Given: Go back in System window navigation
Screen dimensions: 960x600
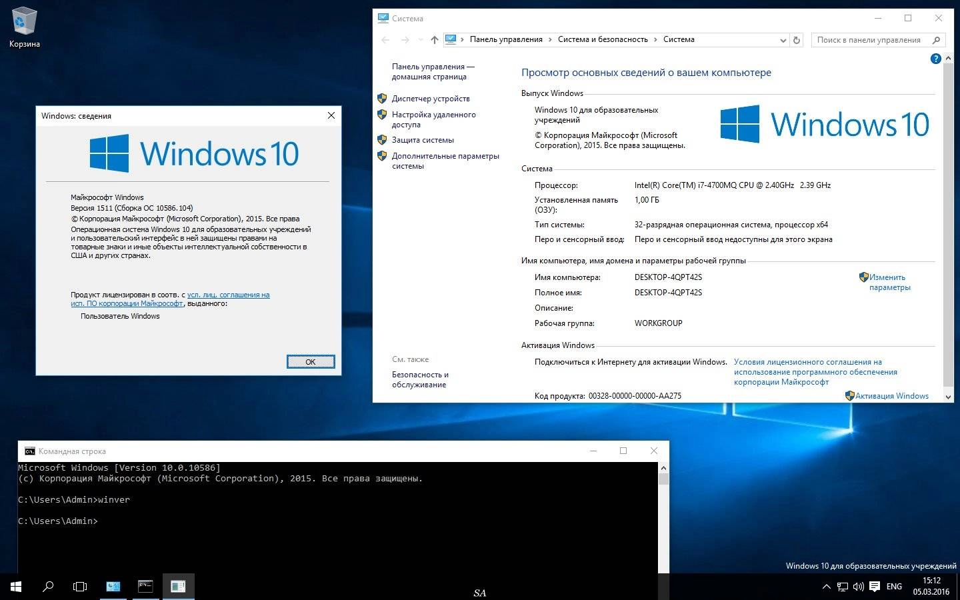Looking at the screenshot, I should tap(385, 40).
